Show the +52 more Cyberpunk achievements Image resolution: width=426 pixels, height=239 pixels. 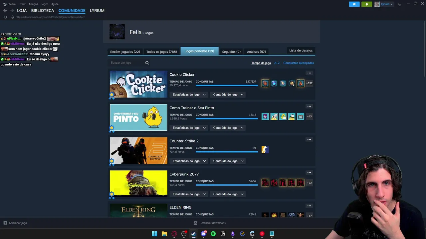tap(310, 183)
